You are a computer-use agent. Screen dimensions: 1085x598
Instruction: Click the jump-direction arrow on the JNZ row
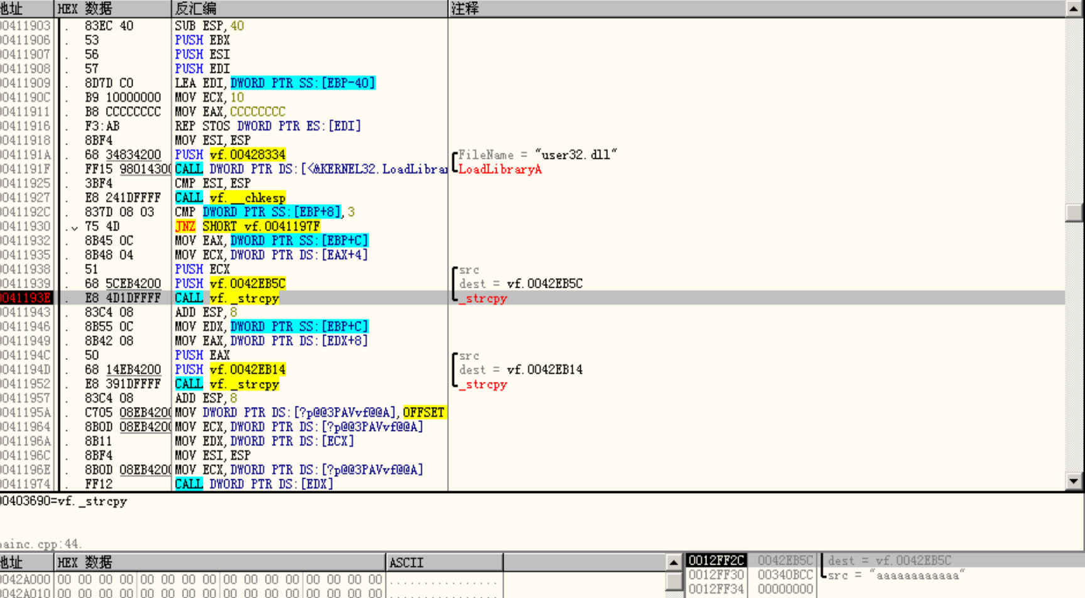(x=75, y=227)
